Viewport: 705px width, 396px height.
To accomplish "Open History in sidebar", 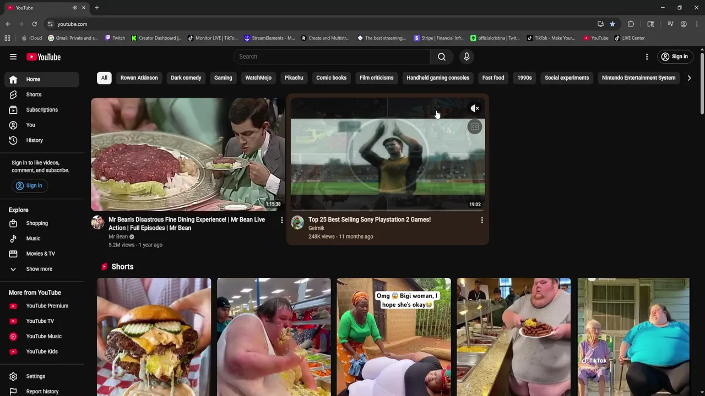I will coord(42,140).
